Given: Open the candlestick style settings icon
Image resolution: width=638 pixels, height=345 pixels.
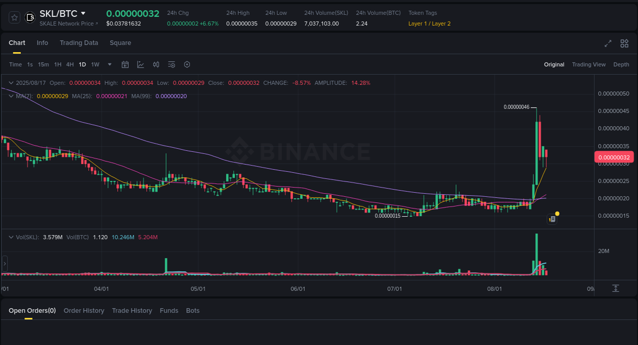Looking at the screenshot, I should pyautogui.click(x=156, y=64).
